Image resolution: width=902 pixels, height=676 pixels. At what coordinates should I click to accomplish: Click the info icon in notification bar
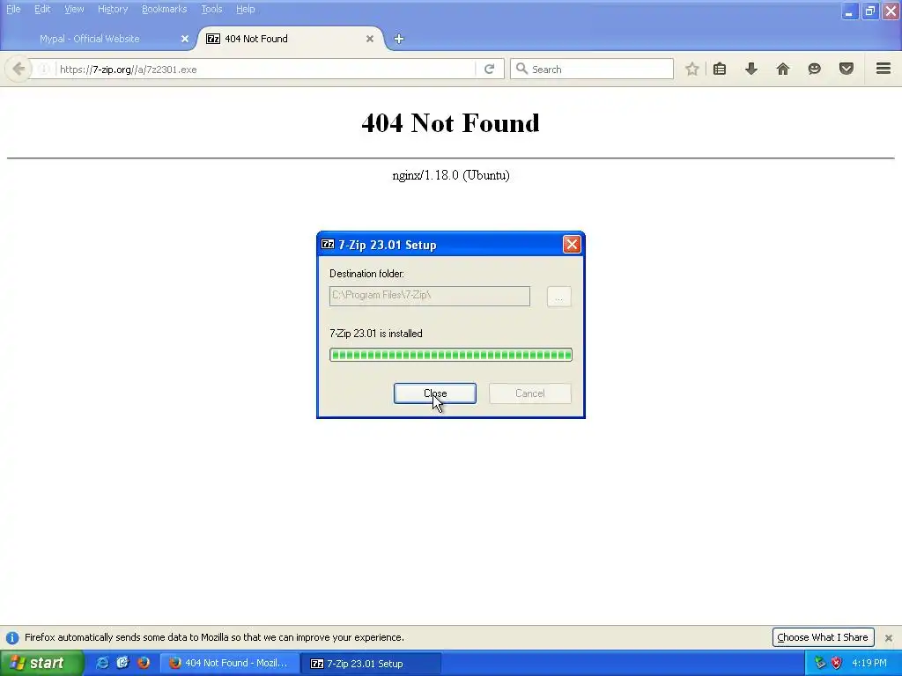(x=12, y=637)
